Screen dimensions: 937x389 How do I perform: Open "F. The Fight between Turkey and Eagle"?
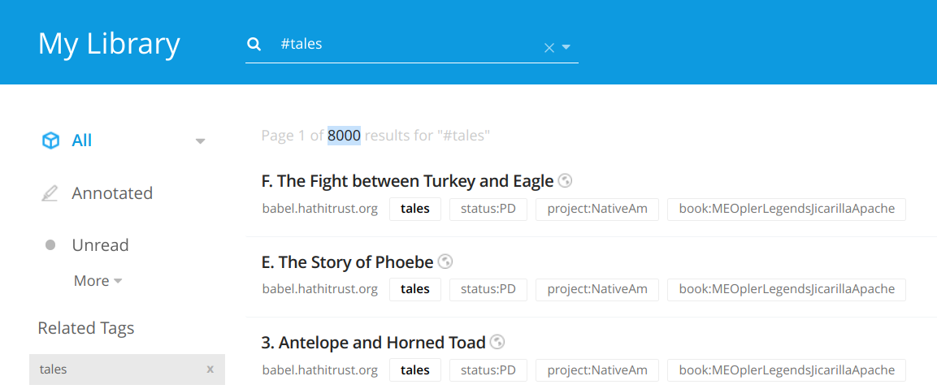pyautogui.click(x=407, y=181)
